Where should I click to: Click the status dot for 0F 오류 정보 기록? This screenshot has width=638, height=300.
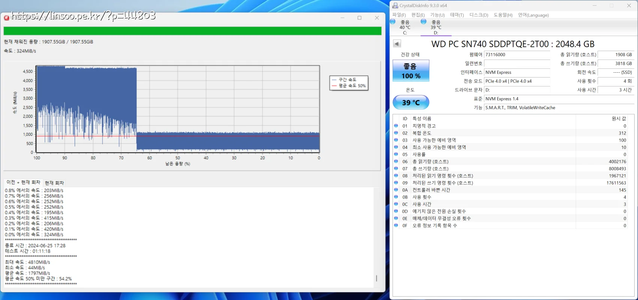tap(396, 225)
